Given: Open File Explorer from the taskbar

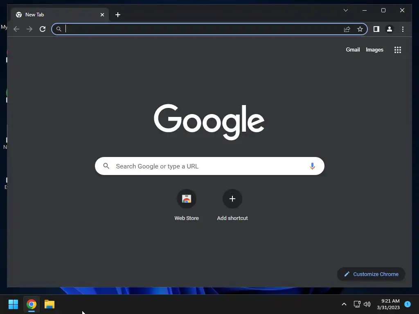Looking at the screenshot, I should coord(50,304).
